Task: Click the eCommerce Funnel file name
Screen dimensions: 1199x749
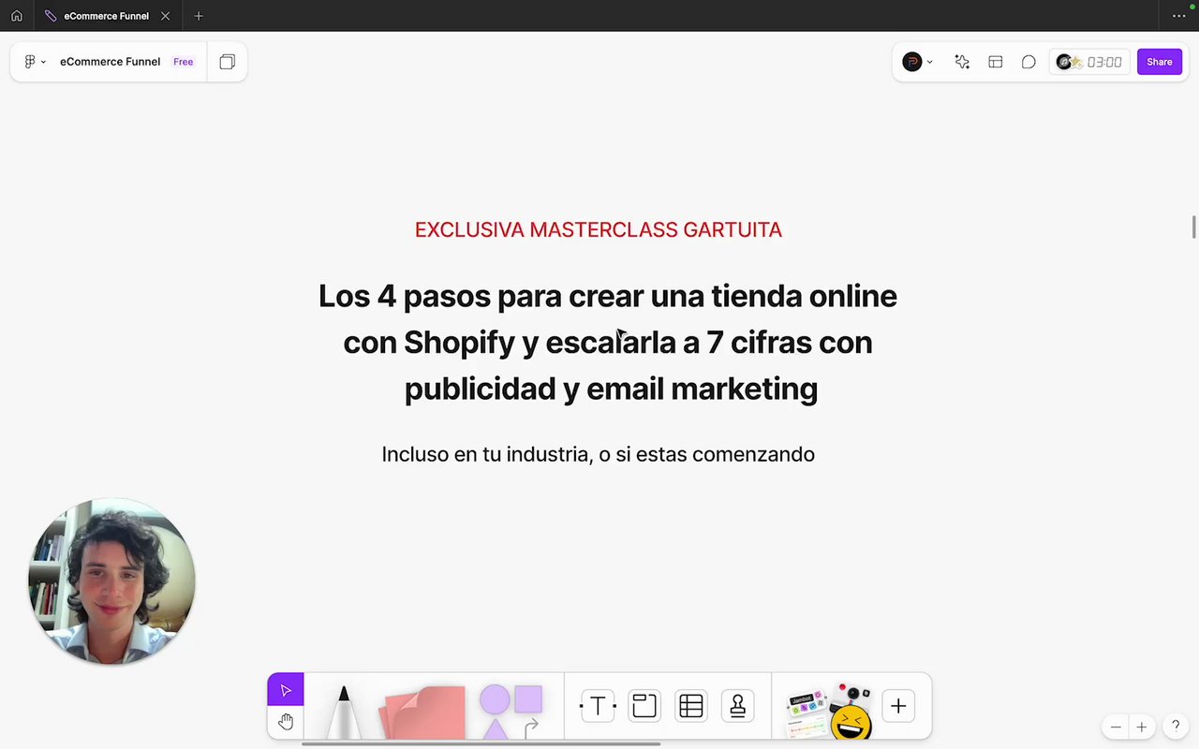Action: pyautogui.click(x=111, y=62)
